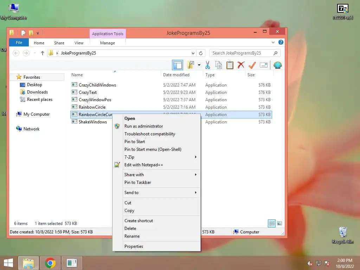Image resolution: width=360 pixels, height=270 pixels.
Task: Open the recent locations dropdown arrow
Action: tap(35, 53)
